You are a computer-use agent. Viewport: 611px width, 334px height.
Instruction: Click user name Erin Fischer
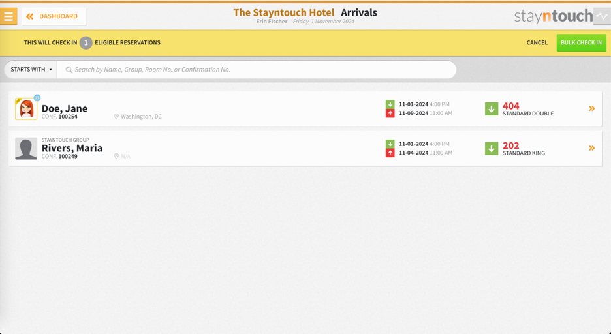(x=272, y=22)
